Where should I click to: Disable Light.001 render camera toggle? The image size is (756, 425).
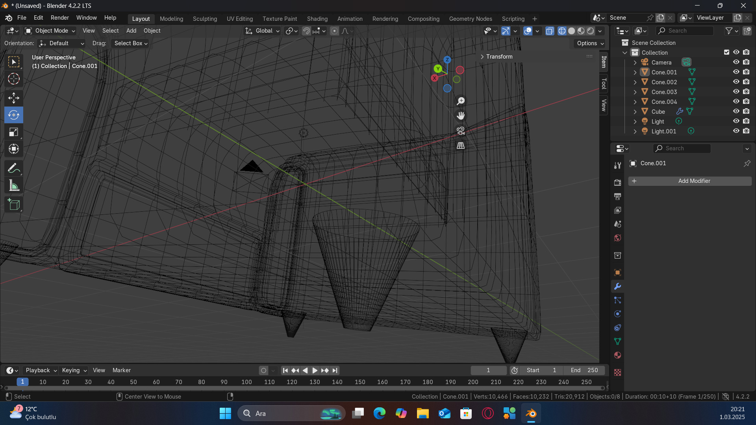[x=746, y=131]
